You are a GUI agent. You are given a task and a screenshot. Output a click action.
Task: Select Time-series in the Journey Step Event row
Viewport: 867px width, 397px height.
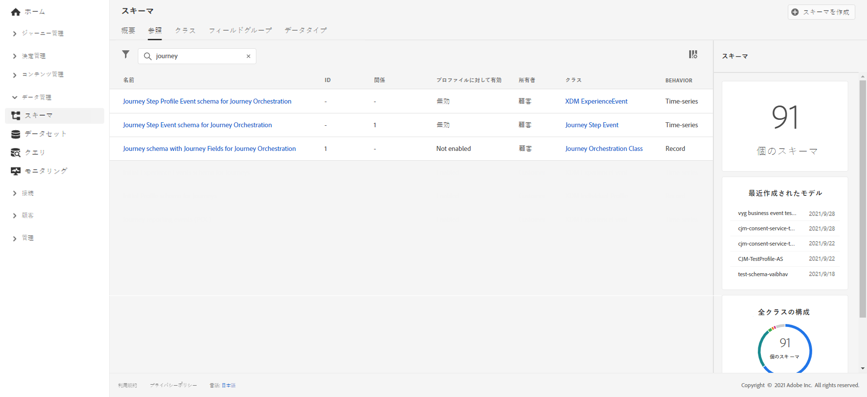(x=682, y=125)
